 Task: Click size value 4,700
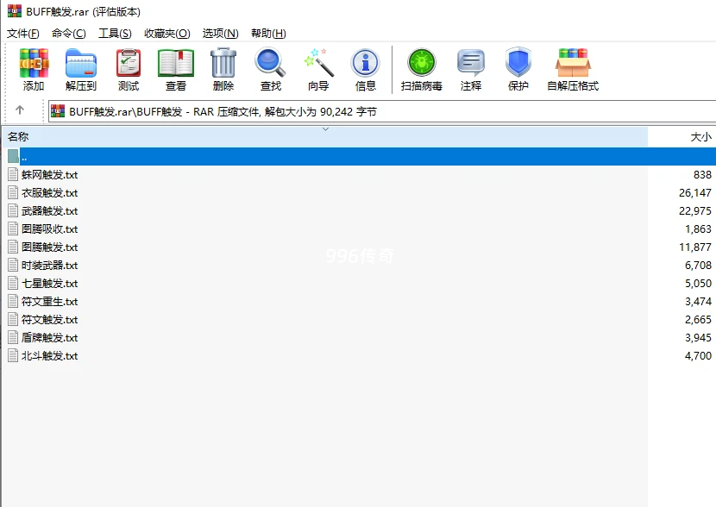[x=698, y=356]
